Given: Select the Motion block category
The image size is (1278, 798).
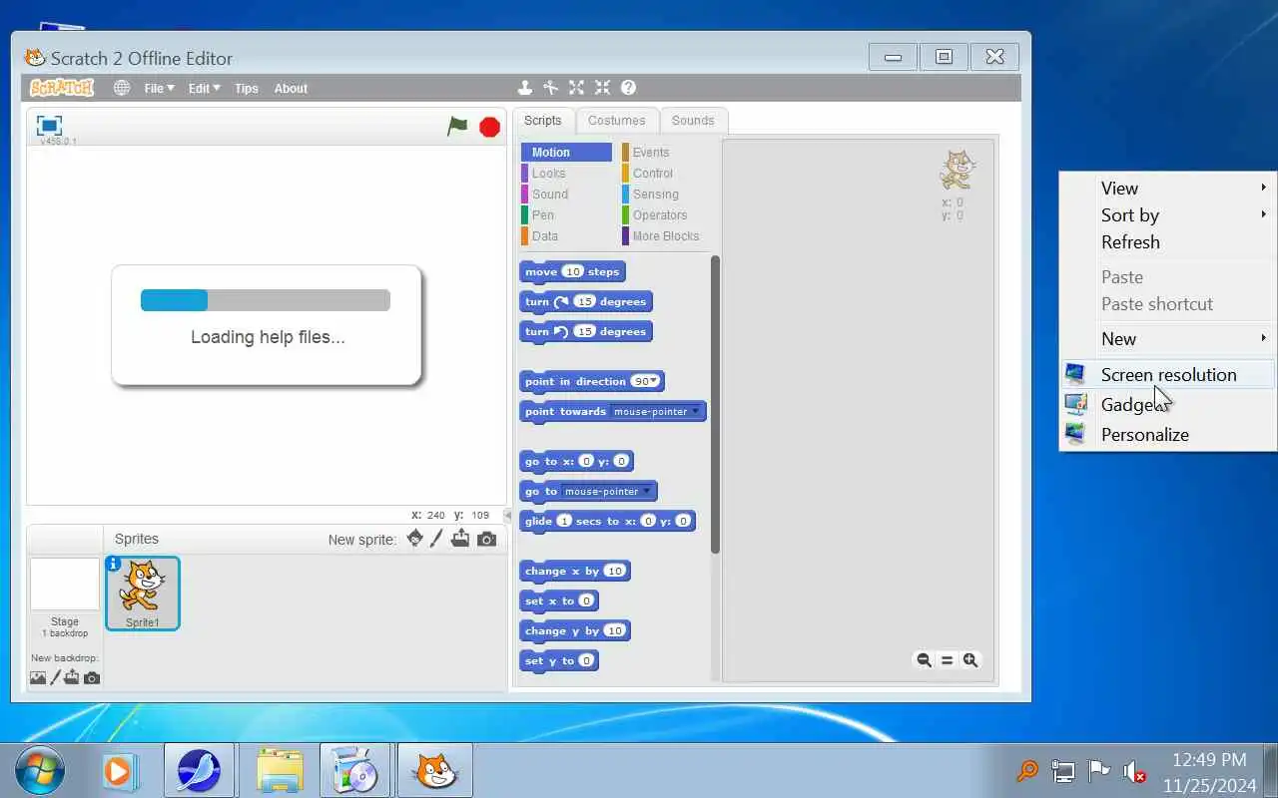Looking at the screenshot, I should 566,153.
